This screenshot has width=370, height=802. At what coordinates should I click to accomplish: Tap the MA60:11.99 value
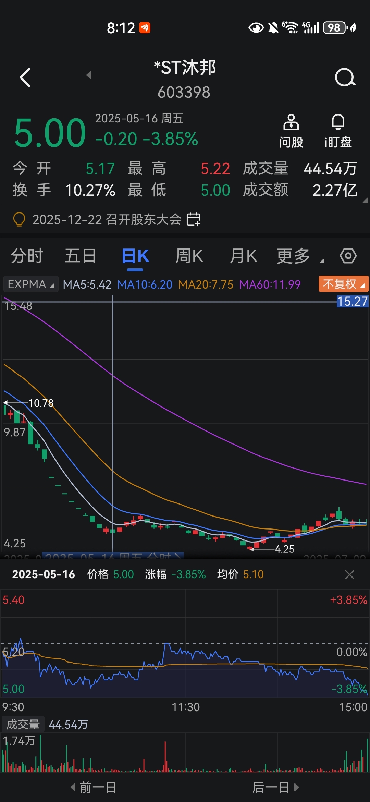click(x=270, y=284)
